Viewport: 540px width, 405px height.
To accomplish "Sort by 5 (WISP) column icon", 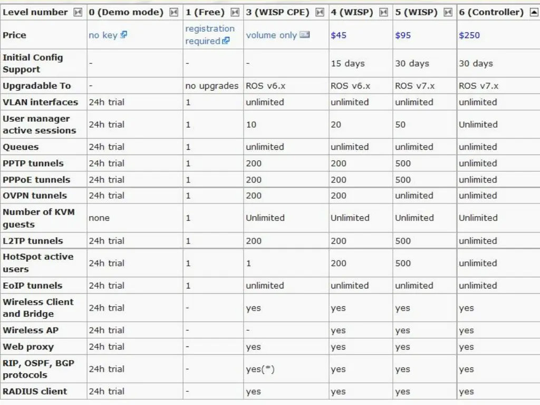I will pyautogui.click(x=448, y=13).
